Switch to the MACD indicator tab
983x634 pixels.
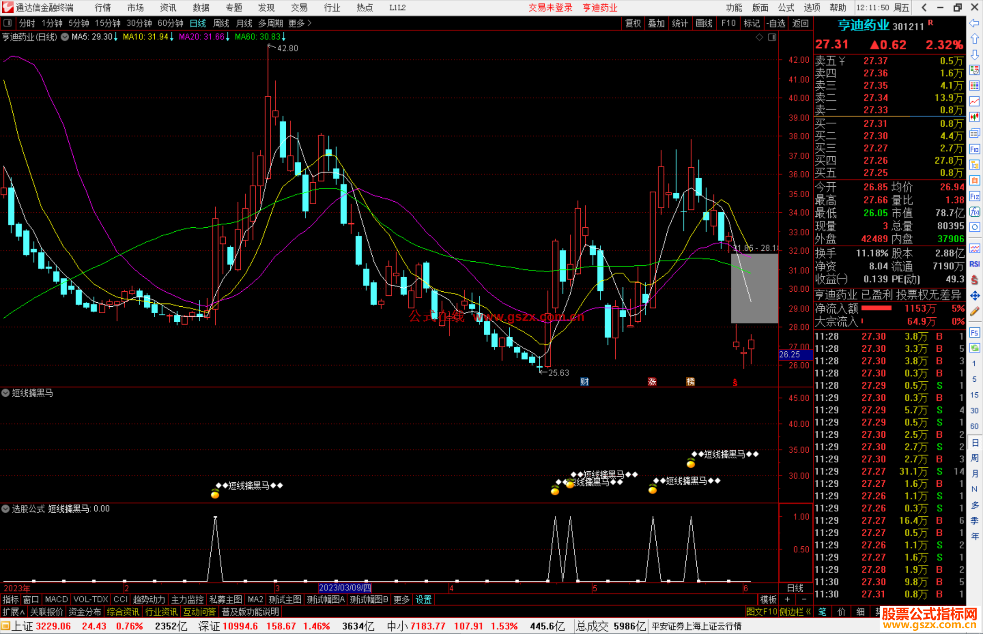pyautogui.click(x=56, y=599)
